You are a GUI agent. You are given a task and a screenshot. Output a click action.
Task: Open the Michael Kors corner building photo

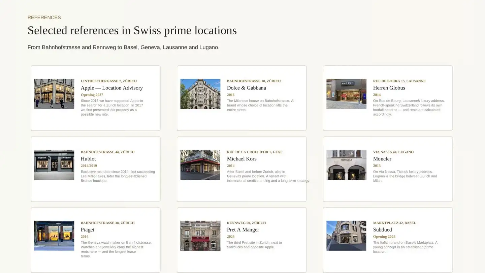point(200,165)
